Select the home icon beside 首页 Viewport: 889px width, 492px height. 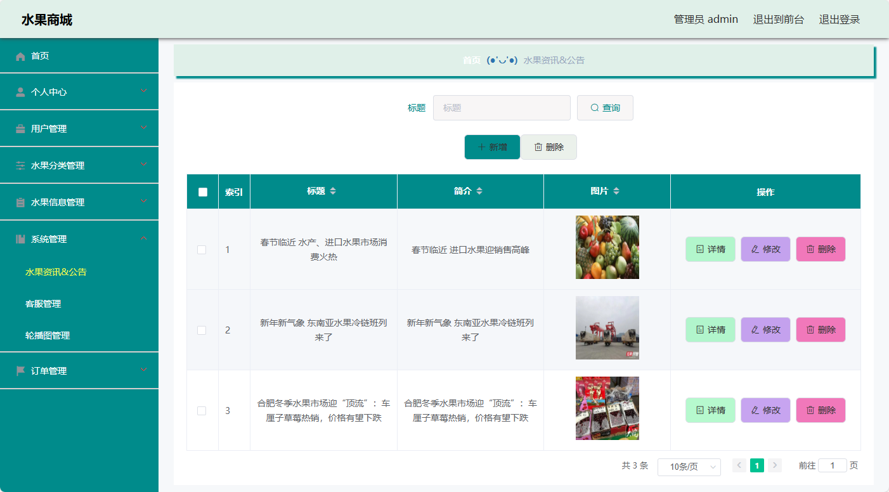pos(20,56)
